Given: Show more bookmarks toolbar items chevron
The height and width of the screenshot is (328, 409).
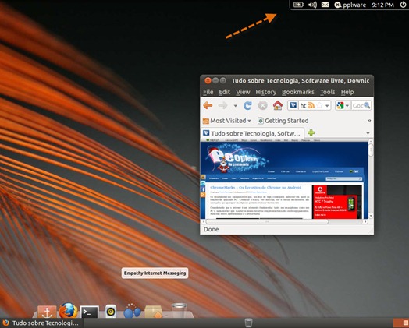Looking at the screenshot, I should [369, 120].
